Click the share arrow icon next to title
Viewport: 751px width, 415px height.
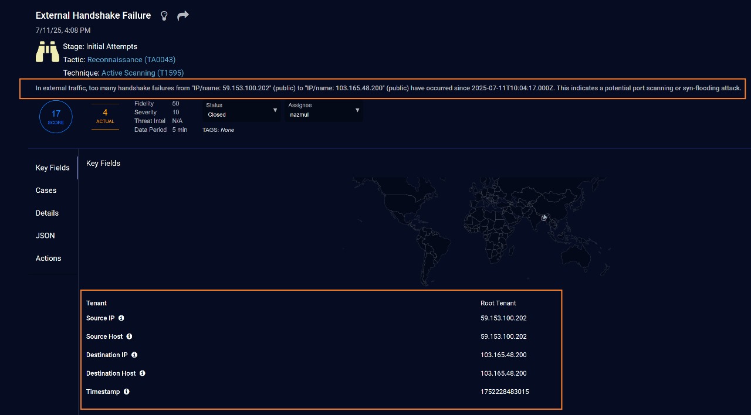(183, 16)
